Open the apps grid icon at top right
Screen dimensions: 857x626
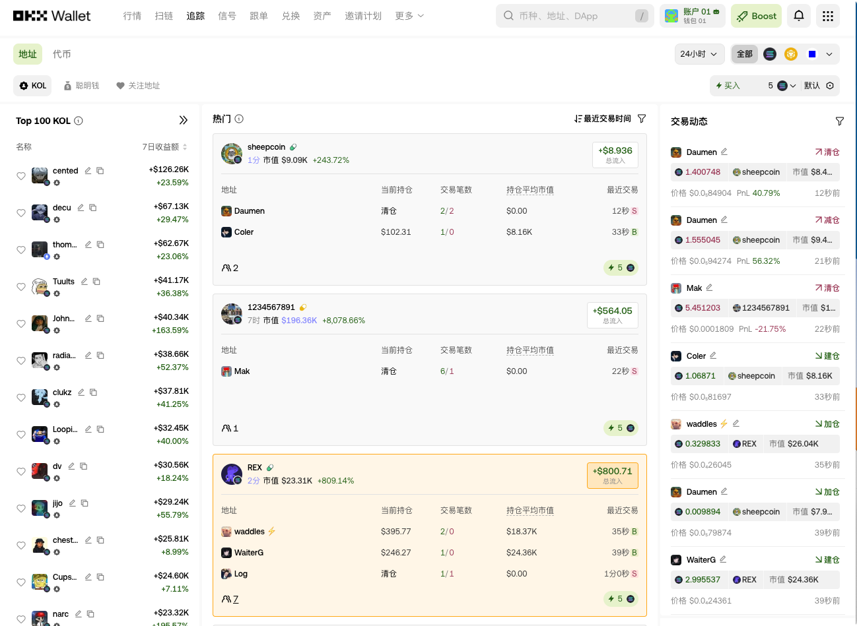828,15
